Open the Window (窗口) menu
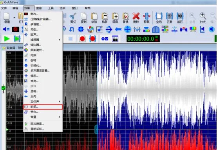This screenshot has height=150, width=217. [75, 8]
